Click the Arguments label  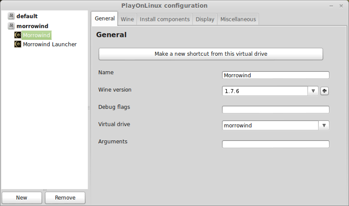[113, 141]
